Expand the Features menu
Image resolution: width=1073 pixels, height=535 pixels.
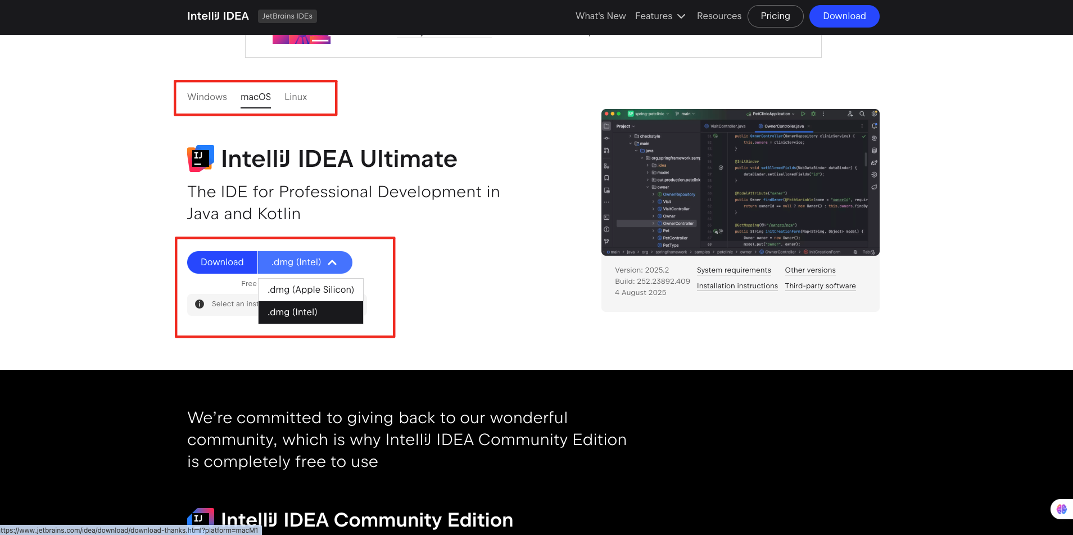[660, 16]
